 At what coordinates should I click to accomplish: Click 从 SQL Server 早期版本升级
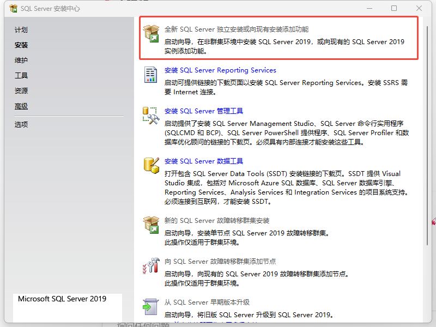point(207,302)
